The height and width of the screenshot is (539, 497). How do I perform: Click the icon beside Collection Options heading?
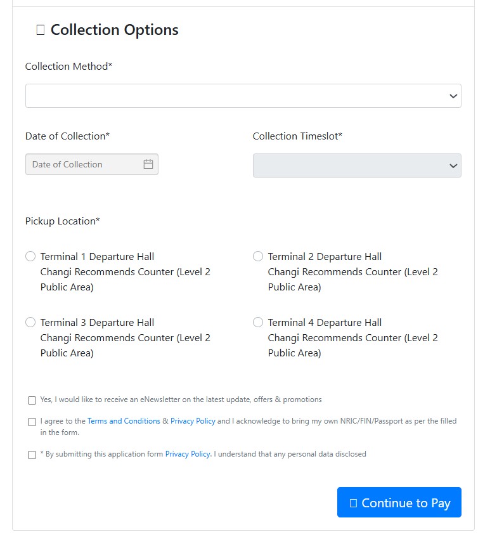coord(41,30)
